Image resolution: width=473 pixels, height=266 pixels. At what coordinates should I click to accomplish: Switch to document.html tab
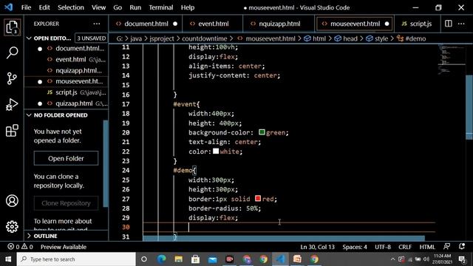(x=146, y=24)
